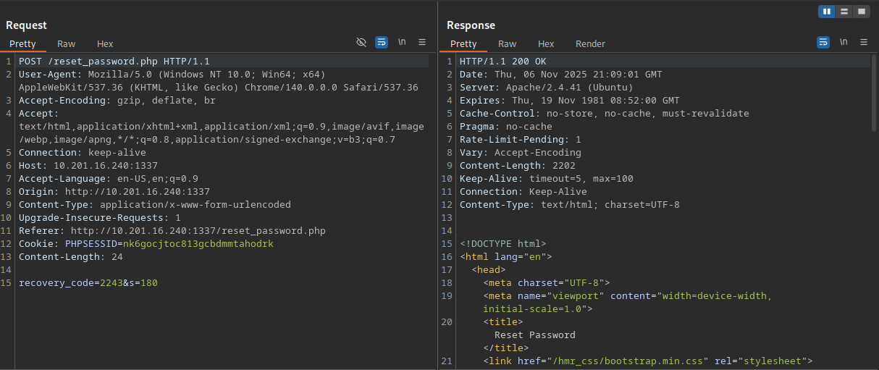Open Request panel hamburger options menu
Screen dimensions: 879x370
pos(422,43)
